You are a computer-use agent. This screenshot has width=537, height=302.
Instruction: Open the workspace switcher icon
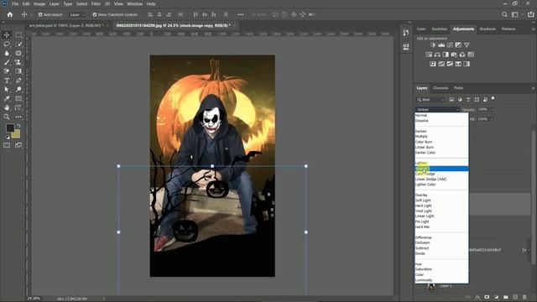pyautogui.click(x=514, y=15)
